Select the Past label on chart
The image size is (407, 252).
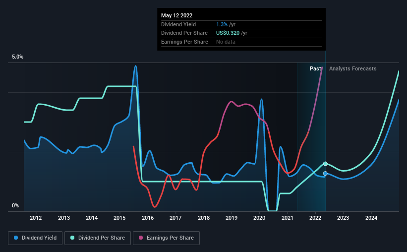[315, 68]
